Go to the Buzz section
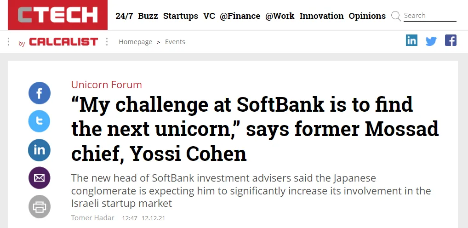468x228 pixels. tap(148, 16)
